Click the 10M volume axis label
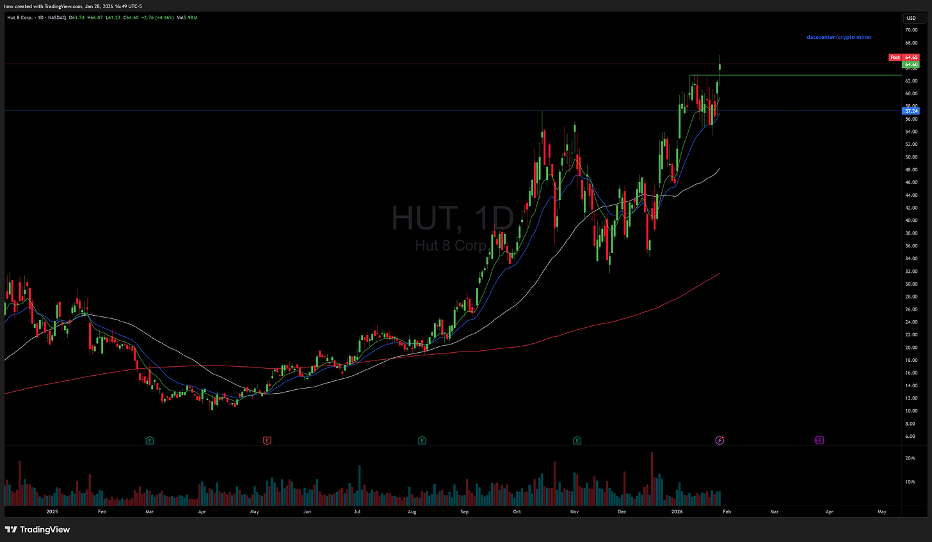The height and width of the screenshot is (542, 932). (909, 482)
